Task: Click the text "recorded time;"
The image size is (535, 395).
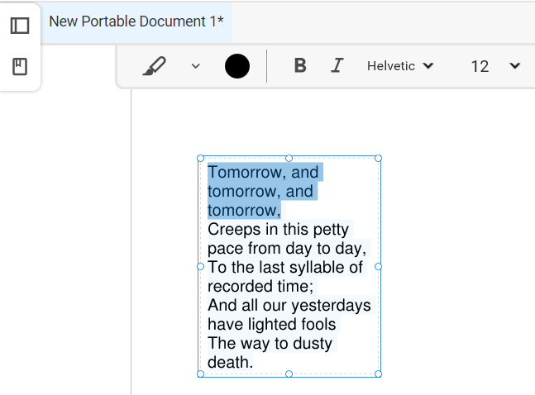Action: [x=260, y=286]
